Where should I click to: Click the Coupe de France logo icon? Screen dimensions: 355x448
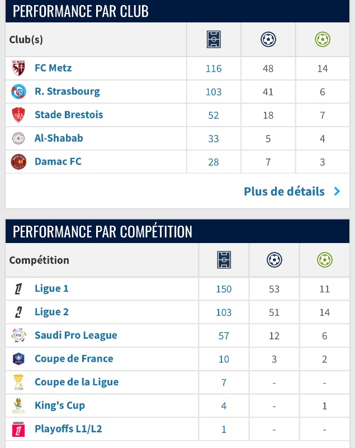tap(18, 358)
